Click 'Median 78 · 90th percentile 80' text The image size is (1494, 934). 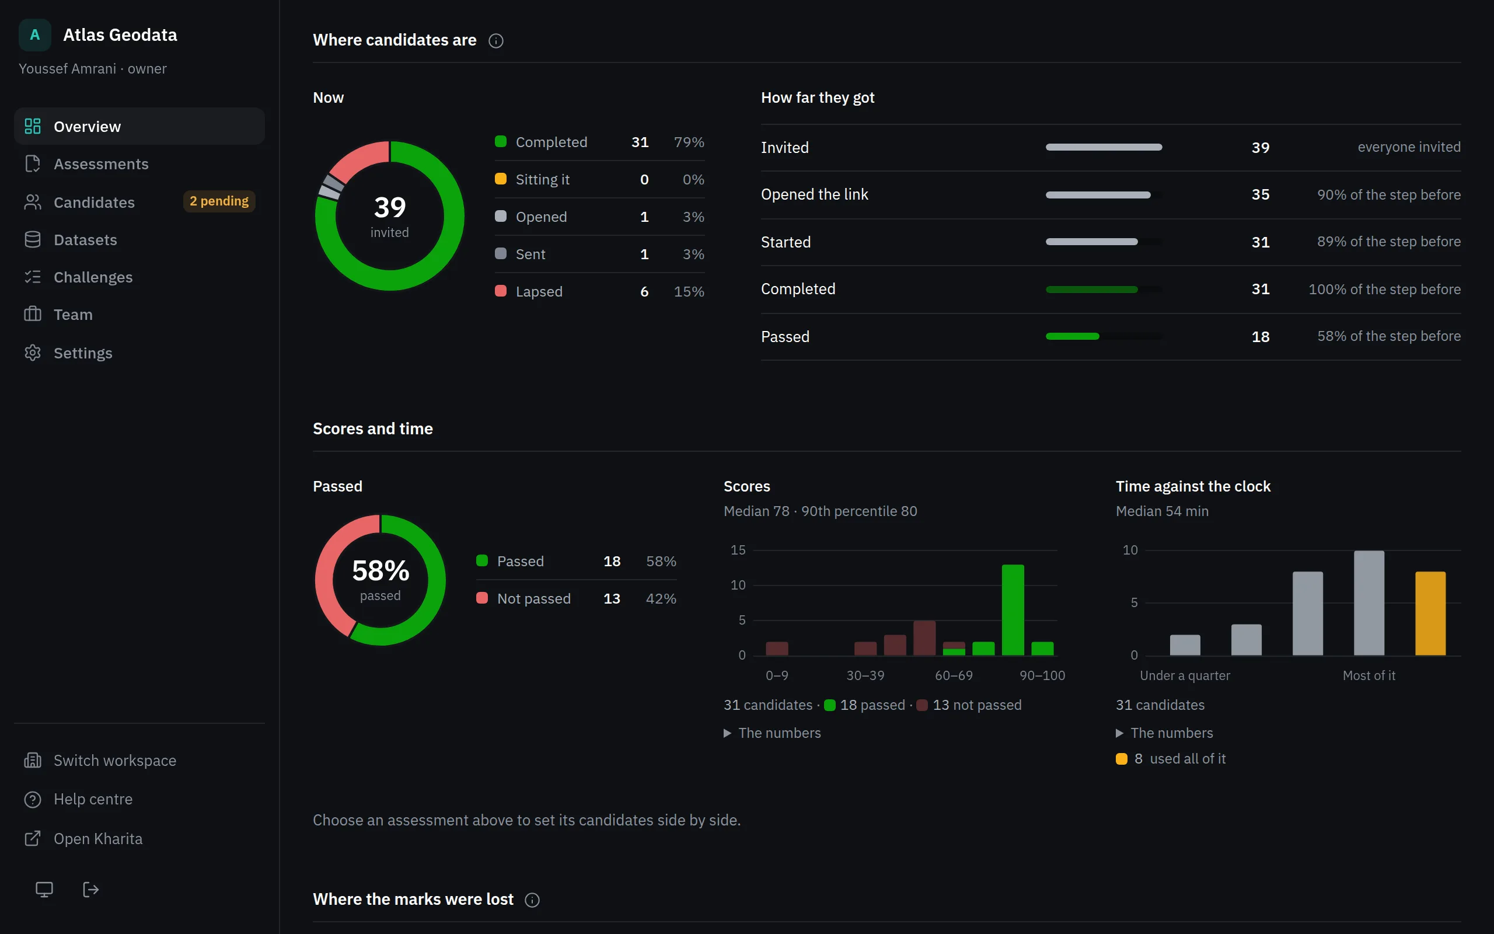821,511
